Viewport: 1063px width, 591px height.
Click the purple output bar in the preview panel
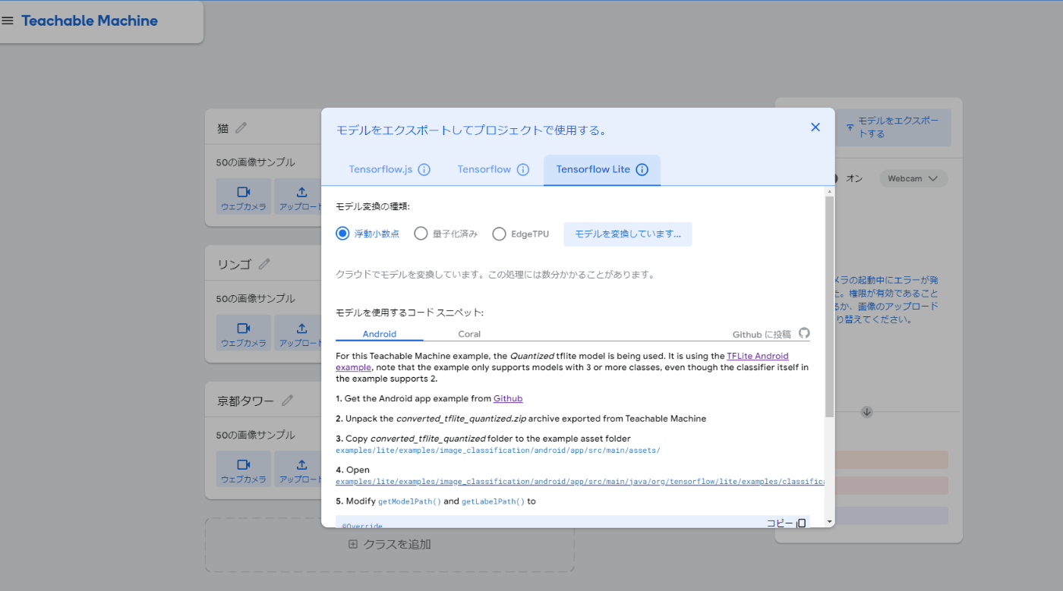[891, 516]
